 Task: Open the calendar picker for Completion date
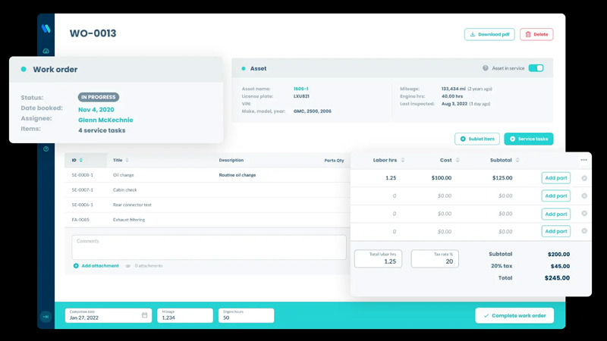tap(144, 315)
